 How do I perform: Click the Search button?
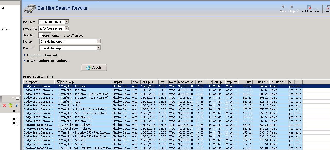point(94,68)
